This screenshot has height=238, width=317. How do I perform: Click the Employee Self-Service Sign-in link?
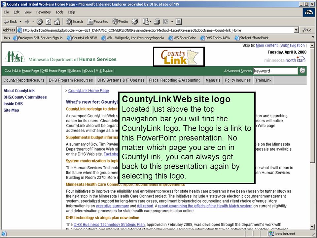pos(38,38)
